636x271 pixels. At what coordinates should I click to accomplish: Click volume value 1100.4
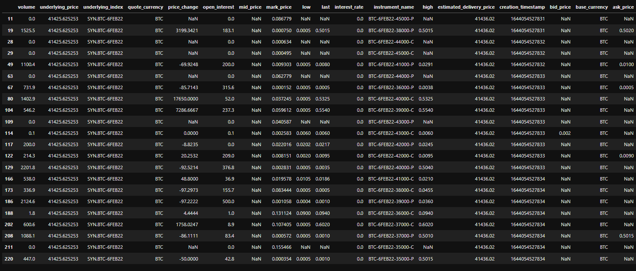27,64
